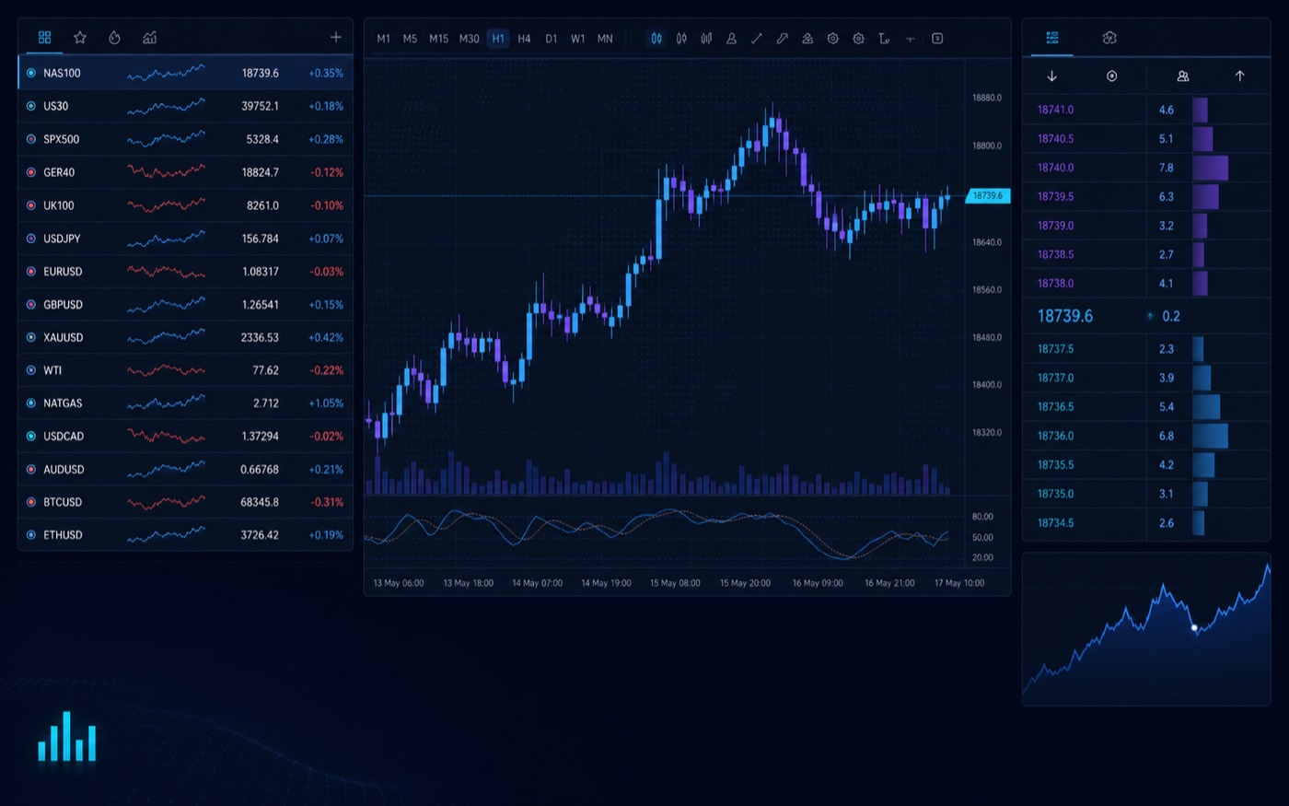
Task: Switch to the bar chart type icon
Action: point(706,39)
